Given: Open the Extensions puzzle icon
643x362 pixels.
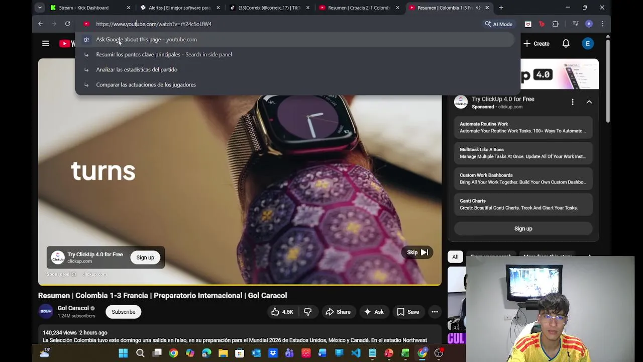Looking at the screenshot, I should [x=555, y=24].
